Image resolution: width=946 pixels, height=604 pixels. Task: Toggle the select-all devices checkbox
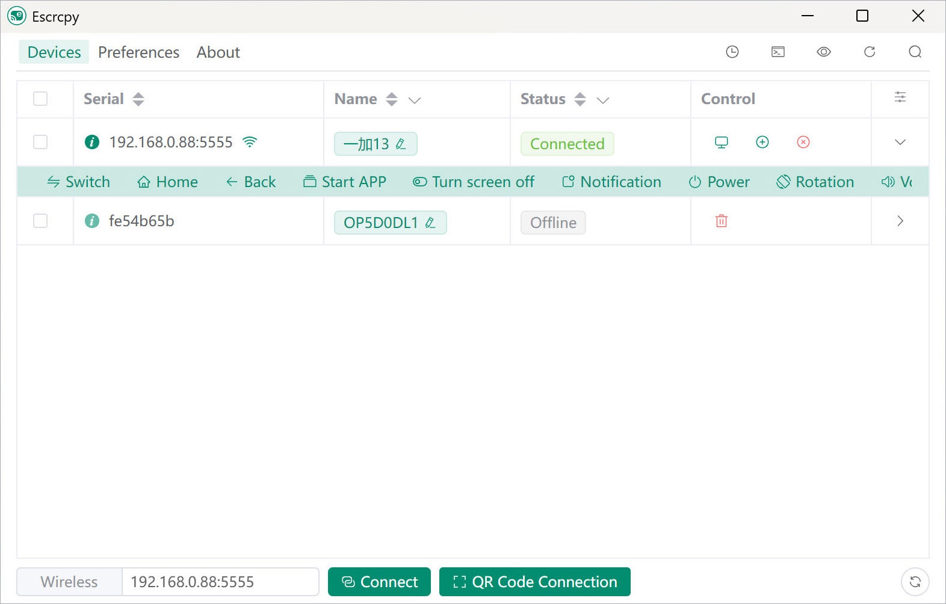(x=40, y=99)
